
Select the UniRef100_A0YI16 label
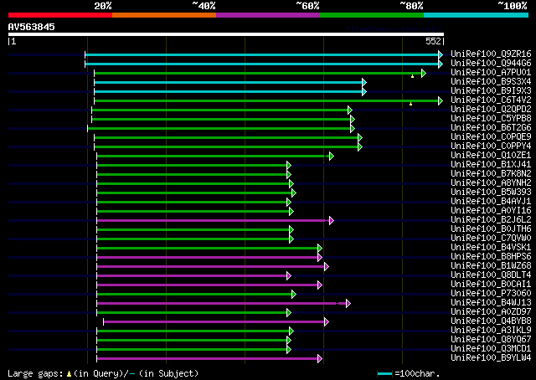(x=491, y=211)
